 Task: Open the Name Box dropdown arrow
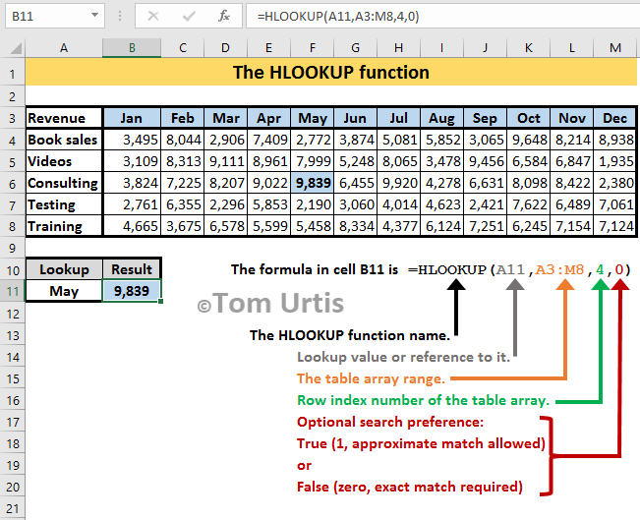coord(94,16)
